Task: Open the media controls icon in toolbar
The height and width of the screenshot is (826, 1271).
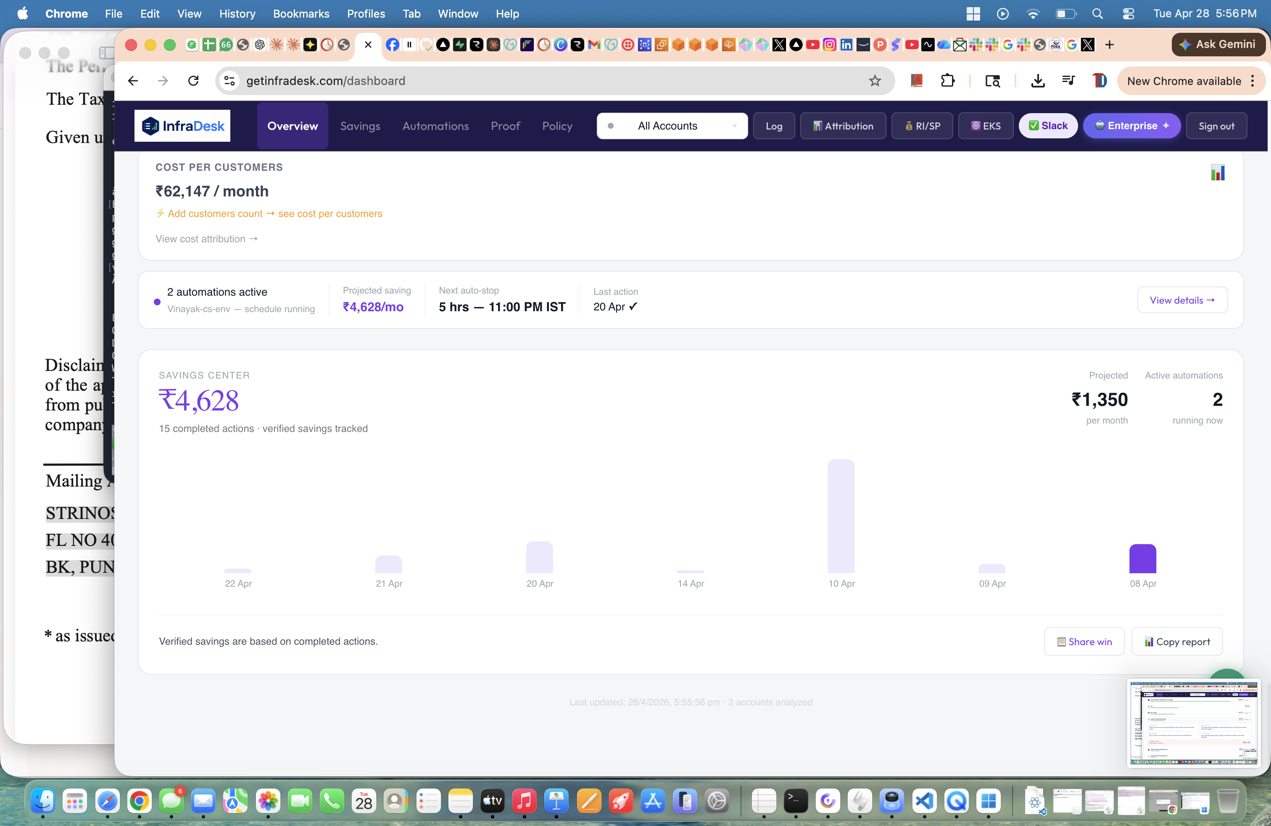Action: tap(1068, 81)
